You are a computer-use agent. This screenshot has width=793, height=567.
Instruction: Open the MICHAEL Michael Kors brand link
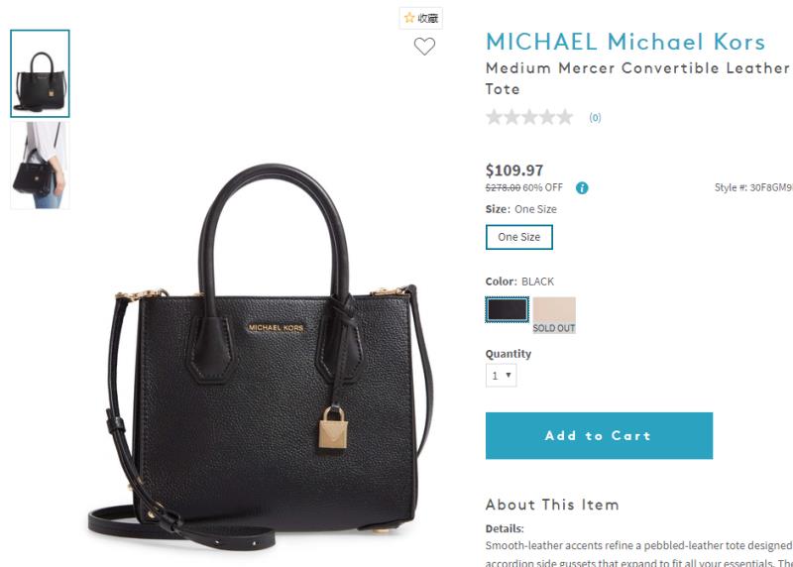coord(625,42)
